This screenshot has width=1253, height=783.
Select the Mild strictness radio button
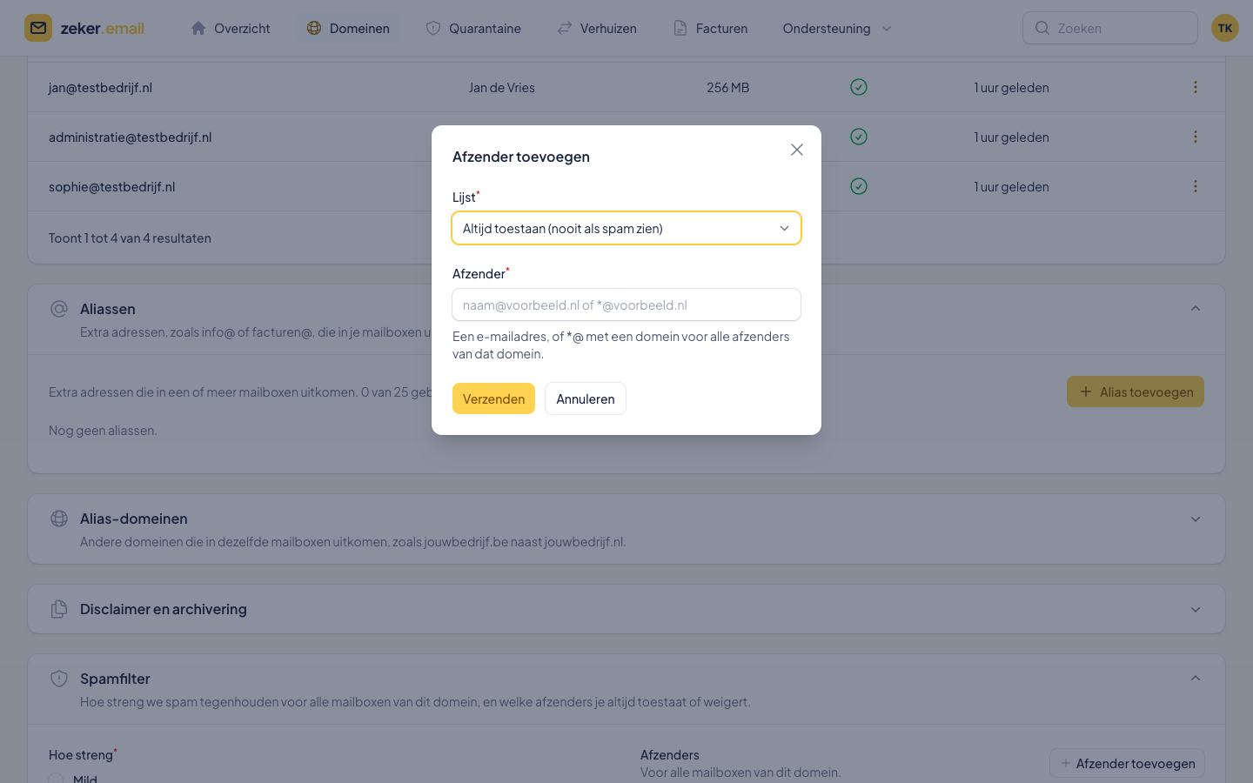(57, 779)
